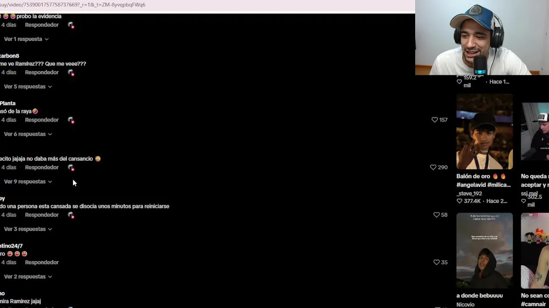Viewport: 549px width, 308px height.
Task: Click the '4 días' timestamp on carbon8's comment
Action: coord(9,72)
